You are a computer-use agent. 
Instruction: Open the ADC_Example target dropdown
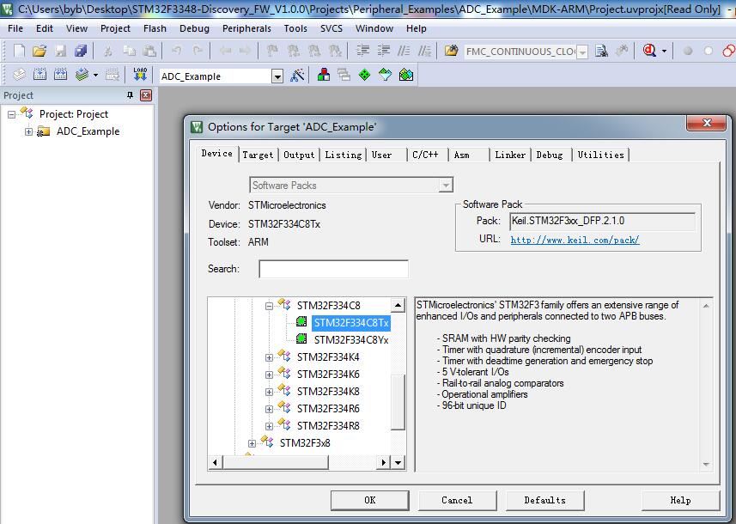(277, 76)
